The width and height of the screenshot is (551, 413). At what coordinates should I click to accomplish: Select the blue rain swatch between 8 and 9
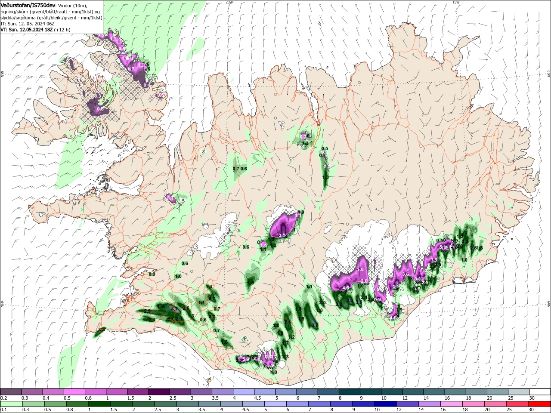341,404
